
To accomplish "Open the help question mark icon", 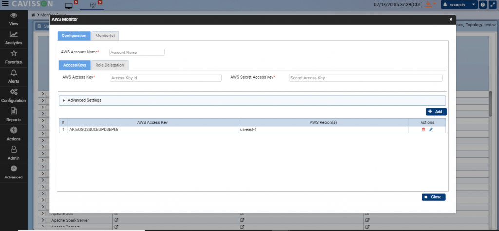I will point(483,5).
